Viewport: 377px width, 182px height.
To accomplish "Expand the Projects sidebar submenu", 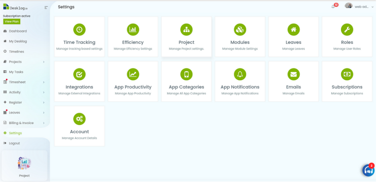I will [43, 62].
